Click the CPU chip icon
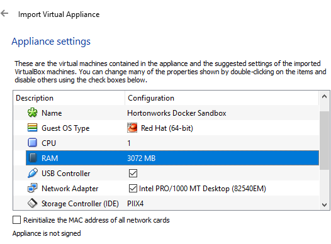This screenshot has width=331, height=244. coord(33,143)
